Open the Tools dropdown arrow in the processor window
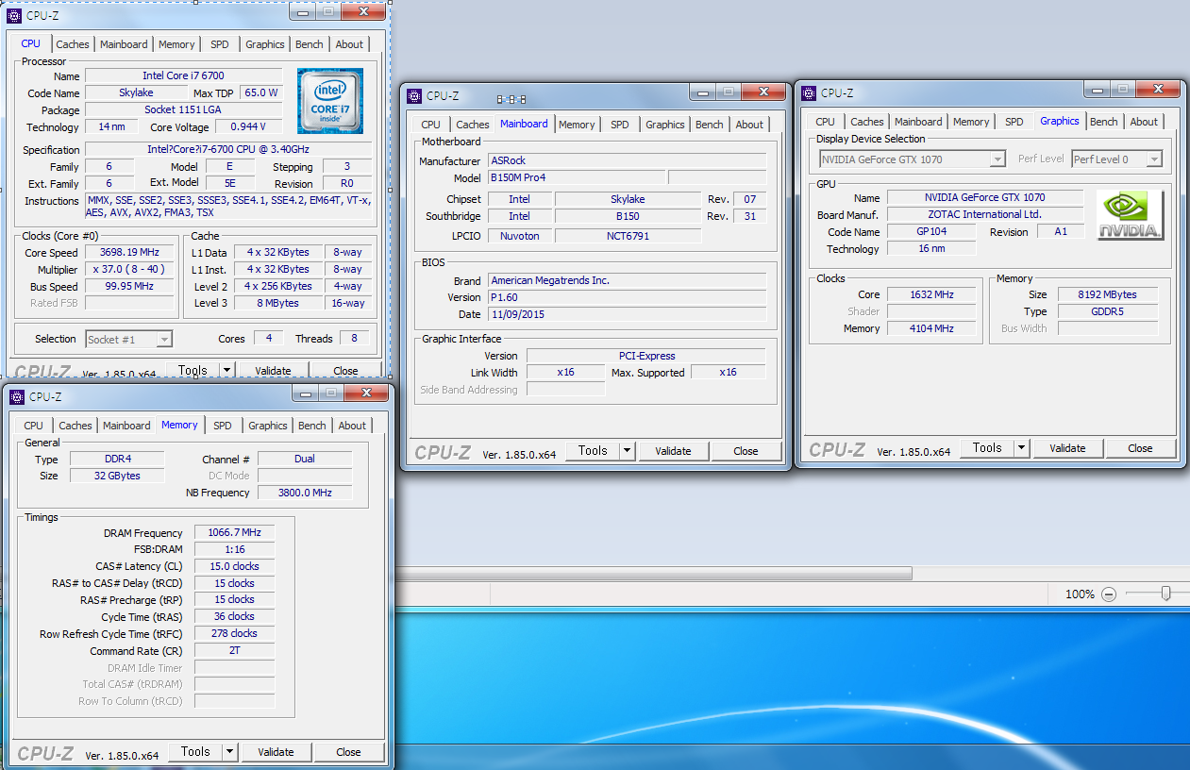Screen dimensions: 1190x770 226,371
